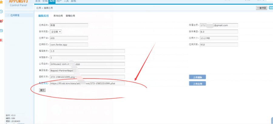Click the Weibo icon in left strip

[x=2, y=21]
